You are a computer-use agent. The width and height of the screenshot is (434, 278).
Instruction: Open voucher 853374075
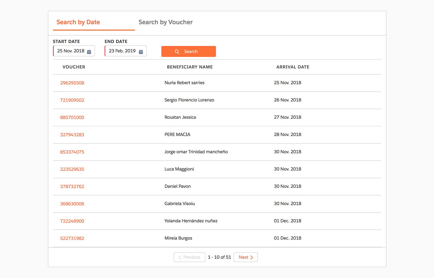(72, 152)
